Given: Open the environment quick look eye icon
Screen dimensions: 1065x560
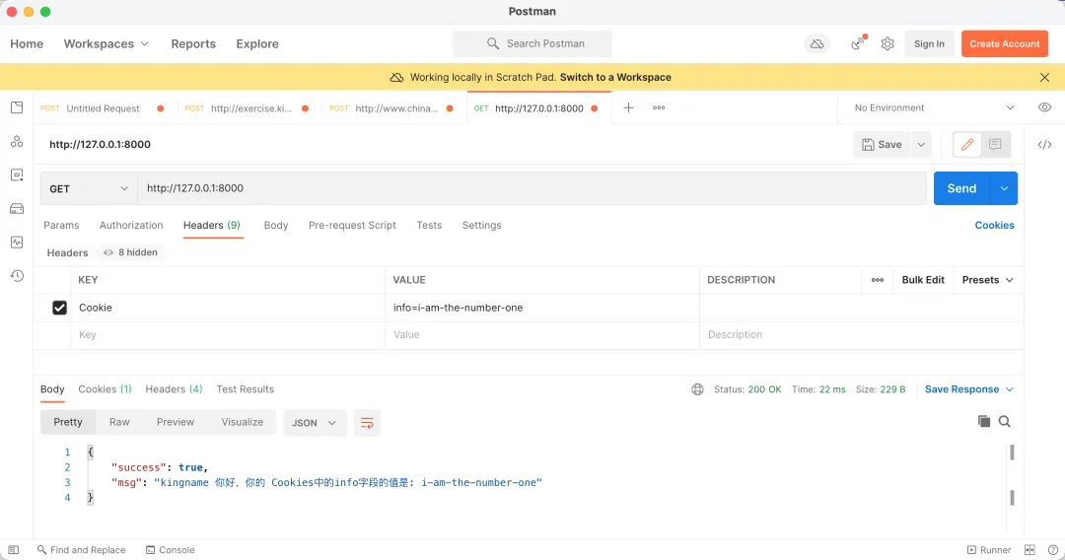Looking at the screenshot, I should 1044,107.
